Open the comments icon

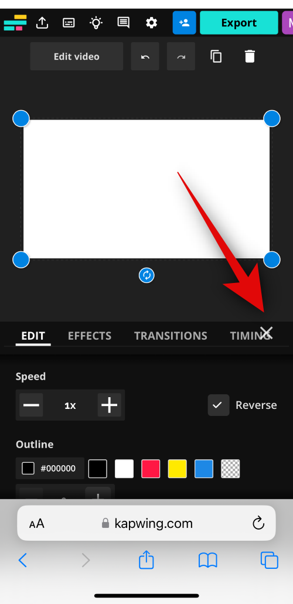tap(124, 23)
